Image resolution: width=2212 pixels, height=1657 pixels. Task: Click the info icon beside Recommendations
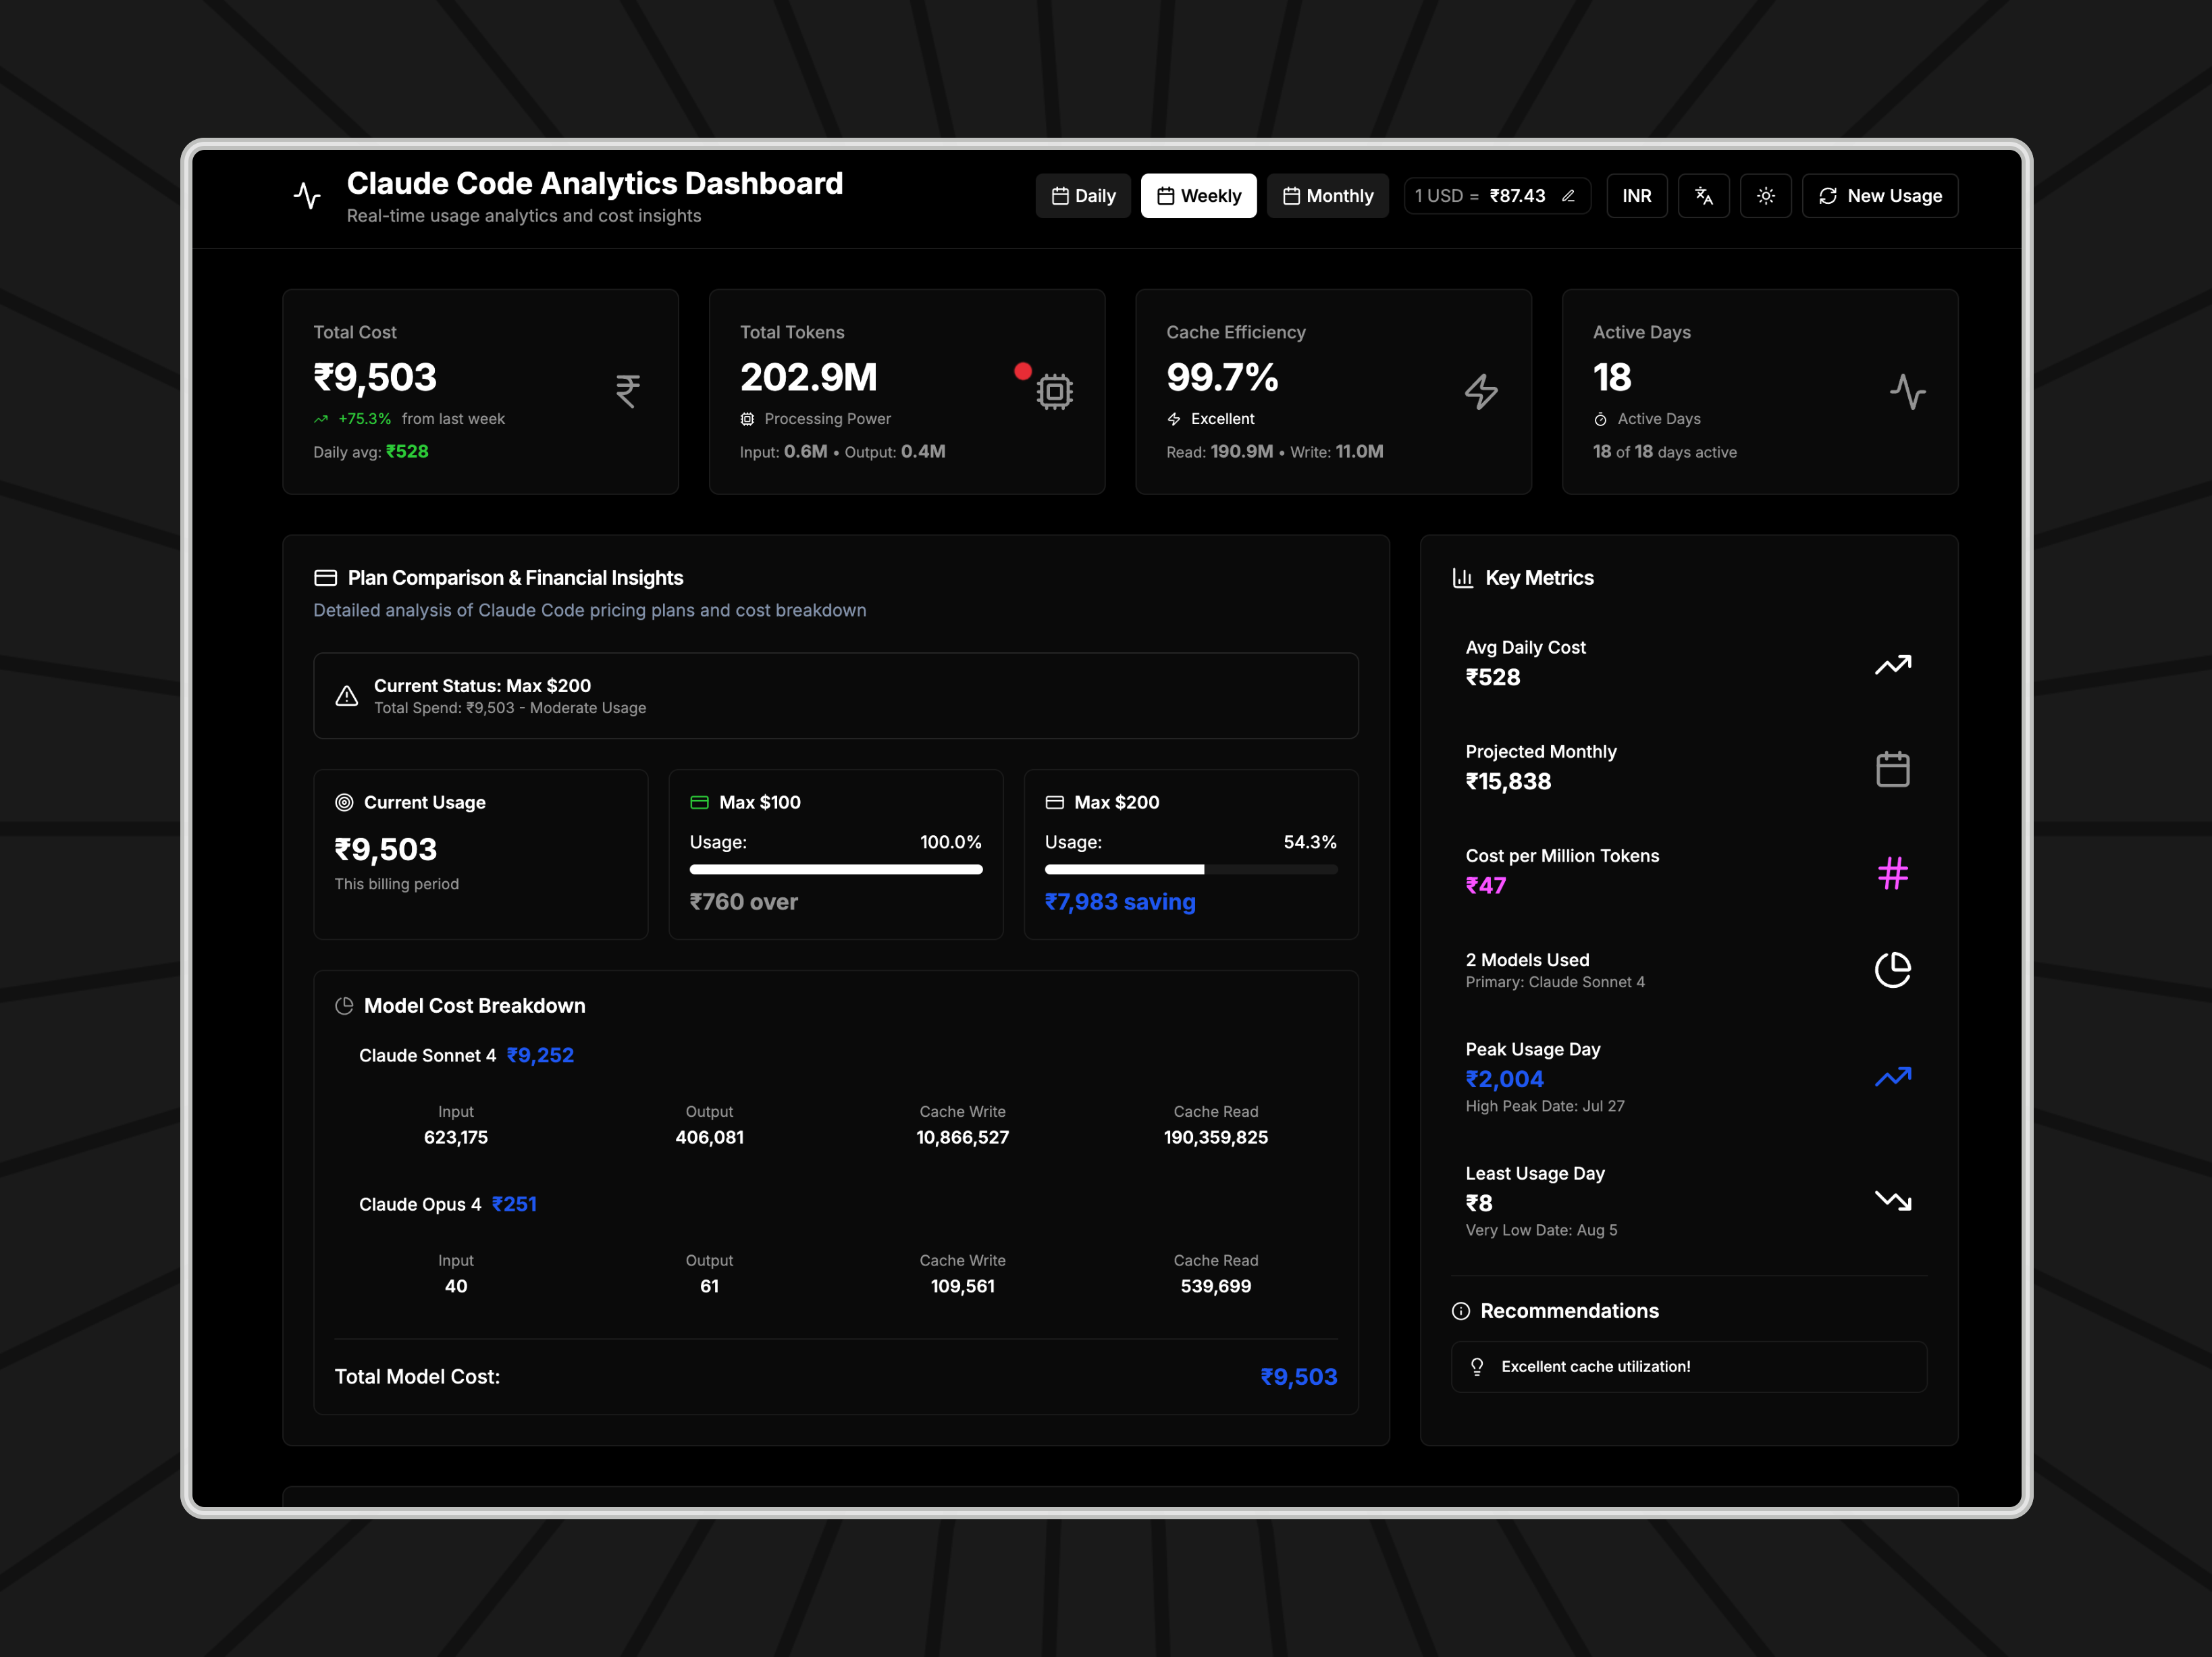(1460, 1311)
